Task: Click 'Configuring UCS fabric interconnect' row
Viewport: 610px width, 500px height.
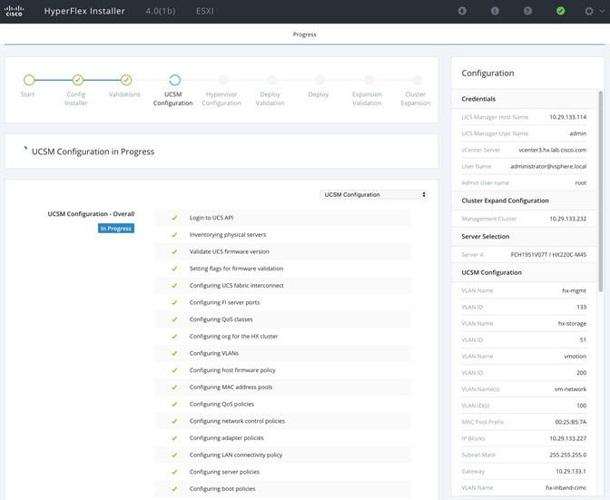Action: click(283, 285)
